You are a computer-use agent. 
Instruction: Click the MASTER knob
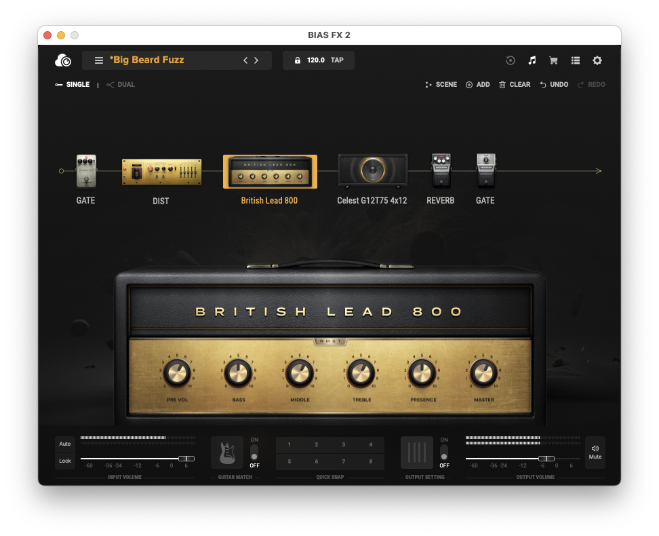click(x=484, y=373)
